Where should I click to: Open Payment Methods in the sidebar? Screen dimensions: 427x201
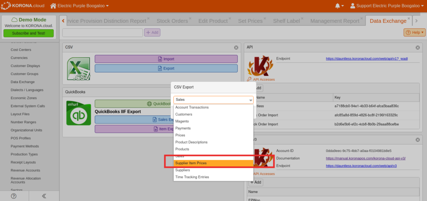(x=25, y=146)
